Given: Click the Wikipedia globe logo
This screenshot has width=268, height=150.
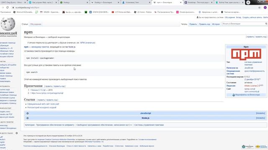Looking at the screenshot, I should [8, 24].
